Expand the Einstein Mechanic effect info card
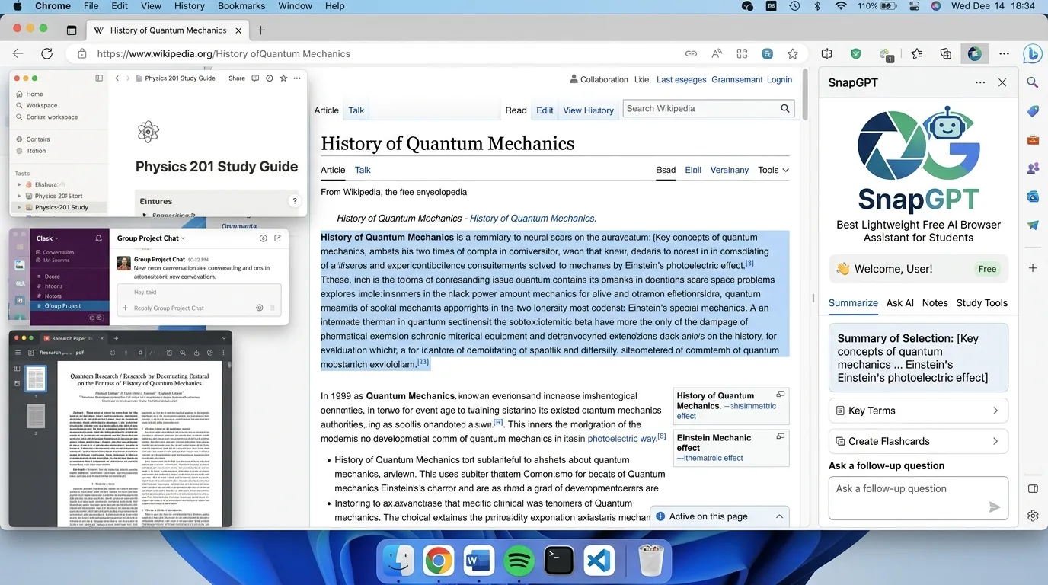The image size is (1048, 585). point(780,436)
